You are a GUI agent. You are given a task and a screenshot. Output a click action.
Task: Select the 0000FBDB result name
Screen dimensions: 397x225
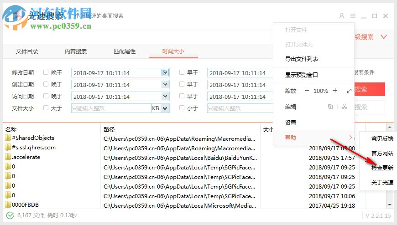click(x=25, y=205)
